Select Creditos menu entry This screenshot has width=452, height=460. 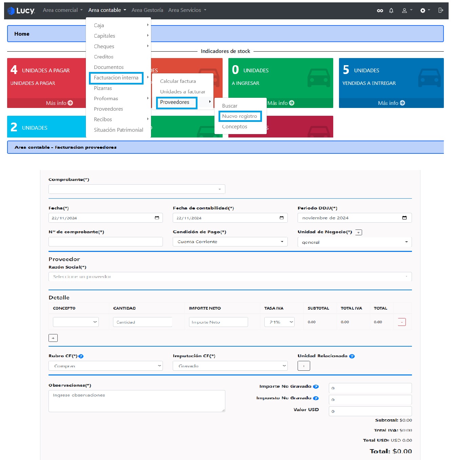coord(118,57)
